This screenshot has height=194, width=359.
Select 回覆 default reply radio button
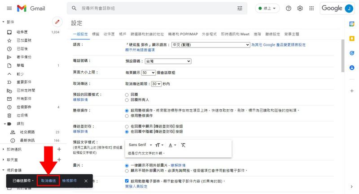coord(127,95)
